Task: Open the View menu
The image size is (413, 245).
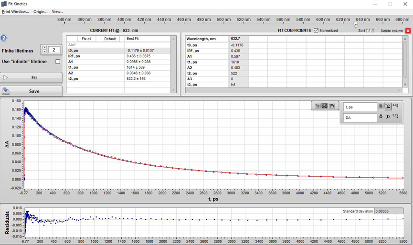Action: (57, 11)
